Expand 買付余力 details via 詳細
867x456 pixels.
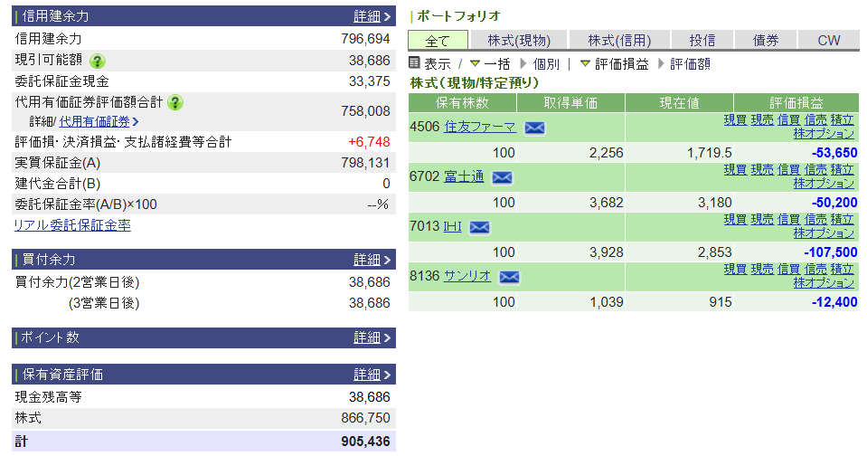pos(372,260)
